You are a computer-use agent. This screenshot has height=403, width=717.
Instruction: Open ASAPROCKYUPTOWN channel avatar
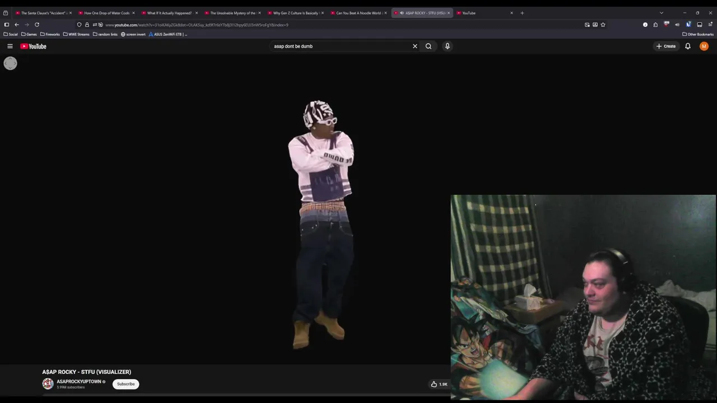(48, 384)
